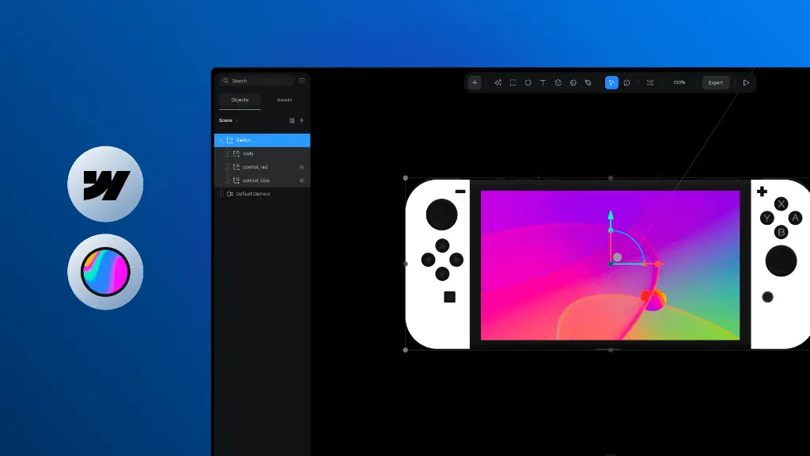The height and width of the screenshot is (456, 810).
Task: Toggle the control_red visibility icon
Action: 302,167
